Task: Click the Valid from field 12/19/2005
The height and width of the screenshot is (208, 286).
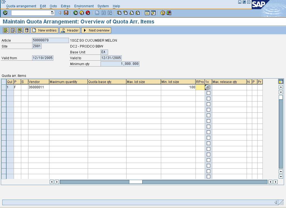Action: point(43,58)
